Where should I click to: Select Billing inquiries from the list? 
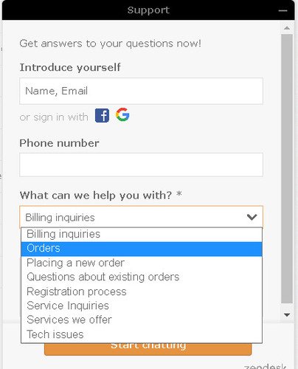coord(142,235)
